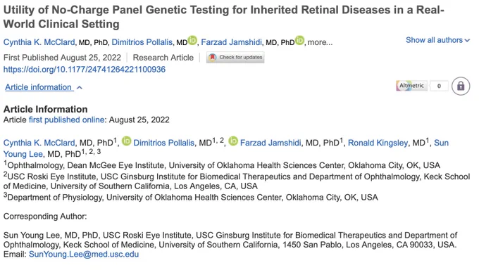
Task: Open Ronald Kingsley author link
Action: tap(378, 143)
